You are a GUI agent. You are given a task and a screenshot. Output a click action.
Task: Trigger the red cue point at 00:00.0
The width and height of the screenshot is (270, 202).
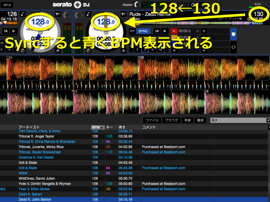tap(174, 31)
